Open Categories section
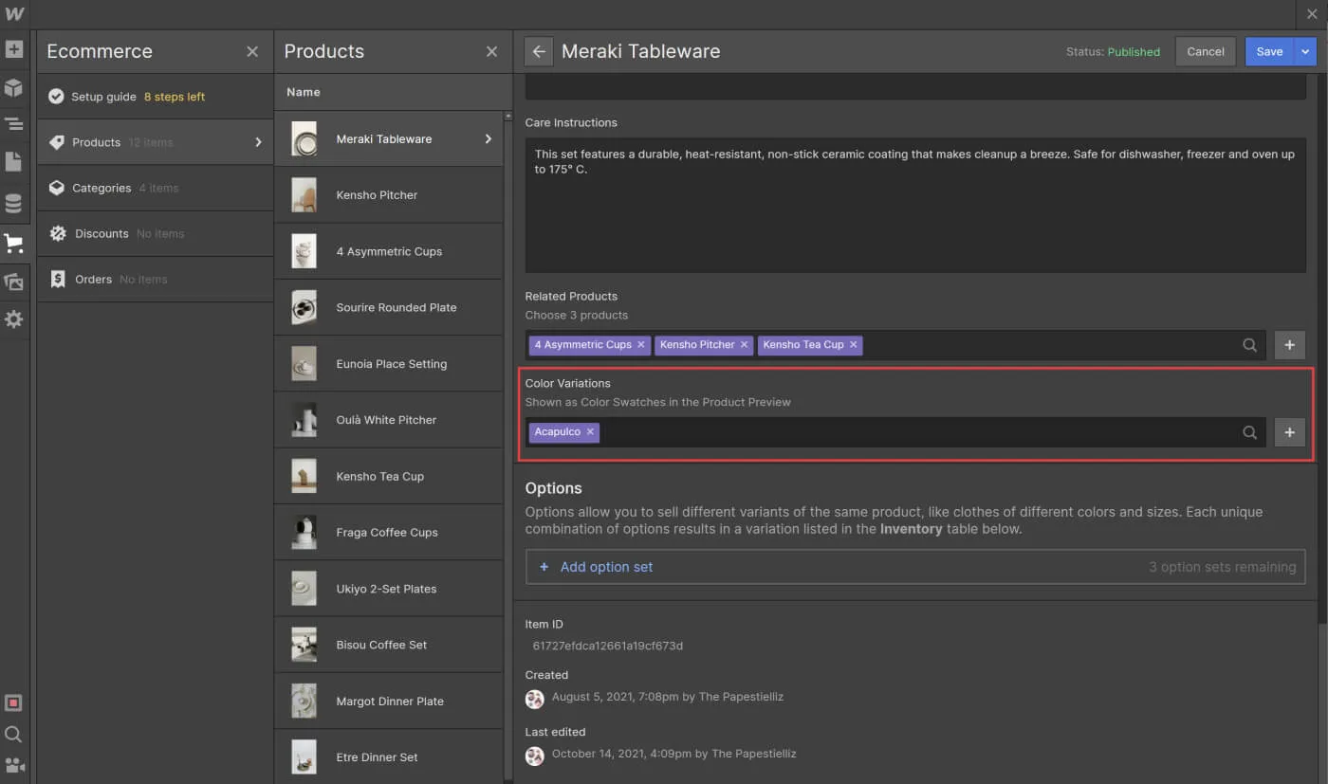1328x784 pixels. tap(156, 188)
